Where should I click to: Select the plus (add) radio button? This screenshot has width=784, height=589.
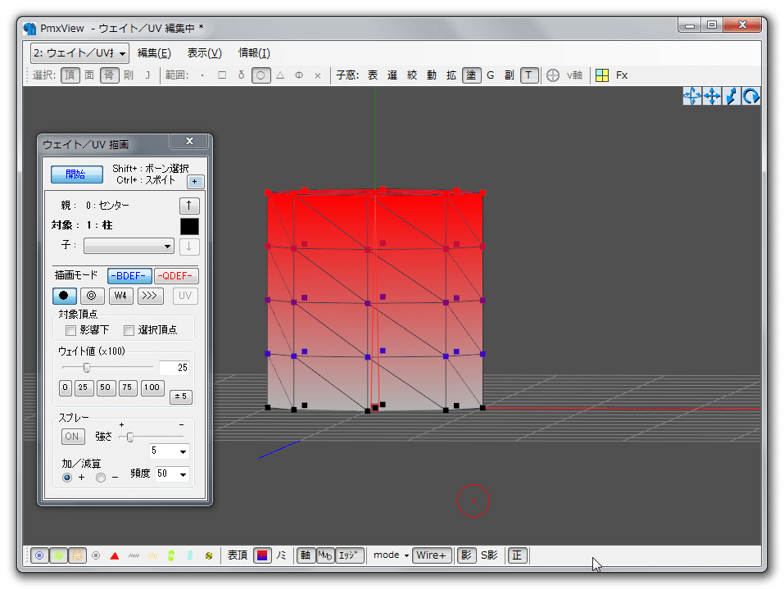click(x=67, y=478)
